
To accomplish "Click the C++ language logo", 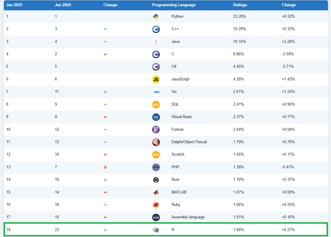I will click(156, 29).
